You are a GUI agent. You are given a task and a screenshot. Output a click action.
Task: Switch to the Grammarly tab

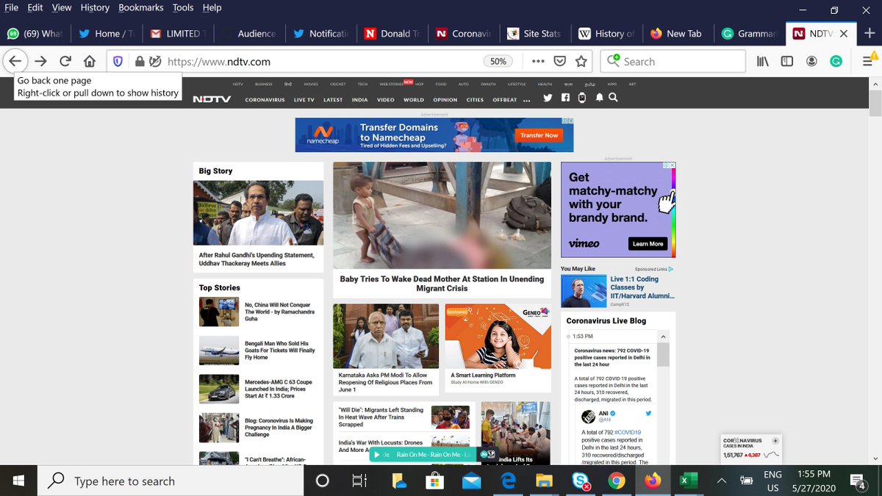748,33
